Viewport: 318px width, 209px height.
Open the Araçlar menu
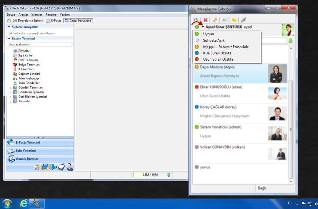23,15
